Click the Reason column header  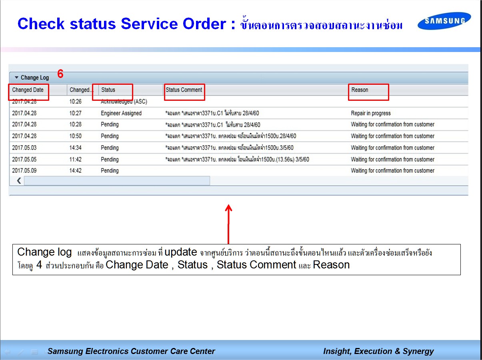360,90
